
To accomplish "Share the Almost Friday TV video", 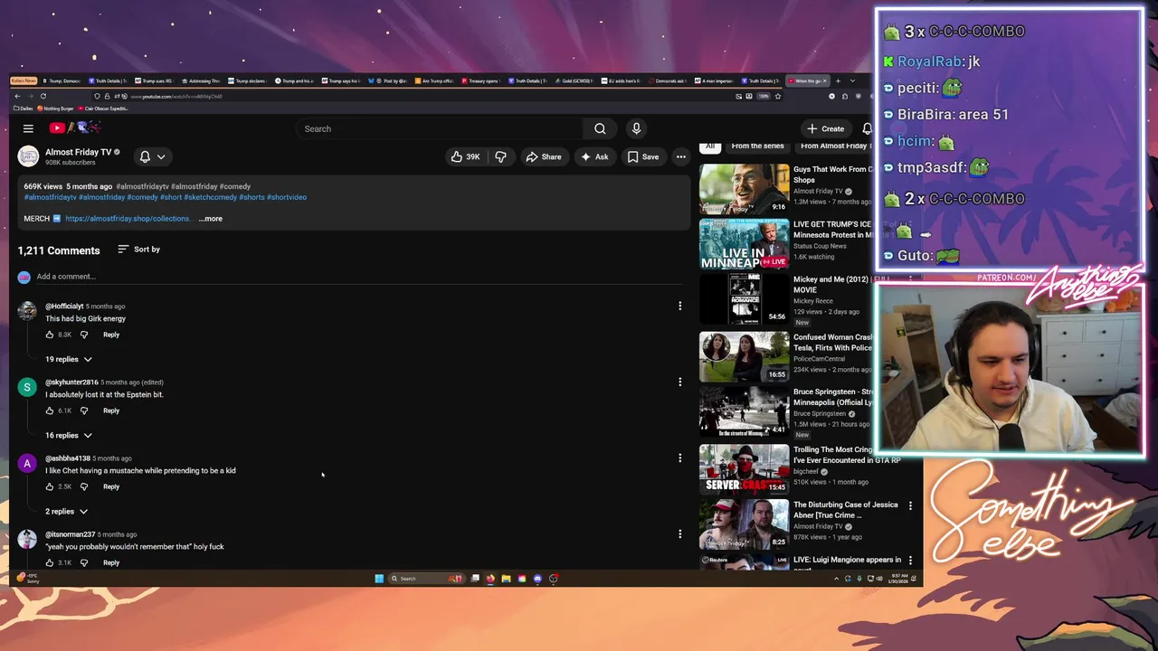I will (x=544, y=156).
